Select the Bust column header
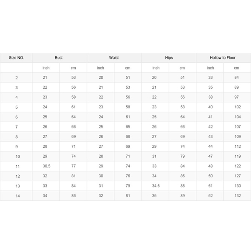This screenshot has height=251, width=251. coord(59,58)
